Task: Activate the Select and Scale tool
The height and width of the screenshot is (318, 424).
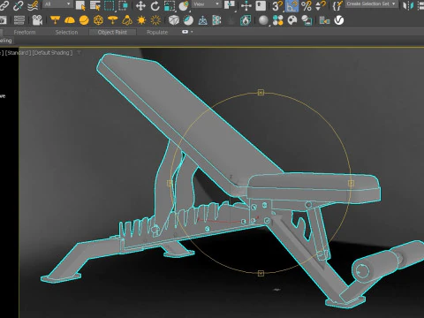Action: point(170,6)
